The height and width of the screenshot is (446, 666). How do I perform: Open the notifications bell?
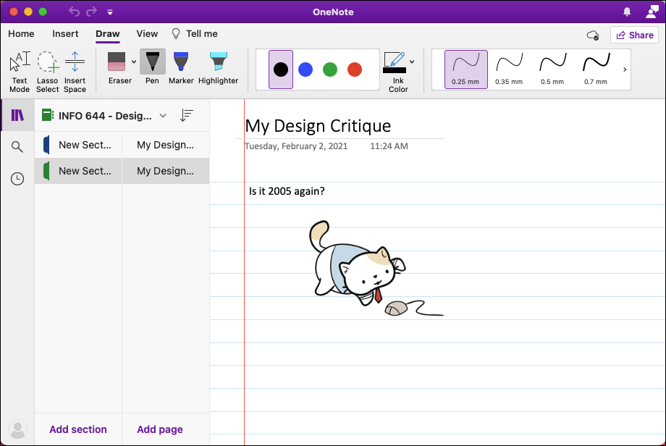click(x=627, y=12)
